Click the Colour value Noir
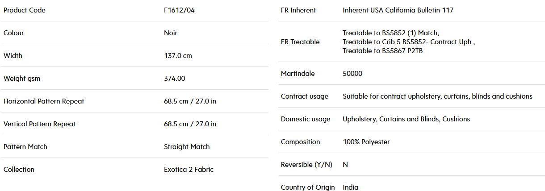The width and height of the screenshot is (545, 191). tap(171, 33)
